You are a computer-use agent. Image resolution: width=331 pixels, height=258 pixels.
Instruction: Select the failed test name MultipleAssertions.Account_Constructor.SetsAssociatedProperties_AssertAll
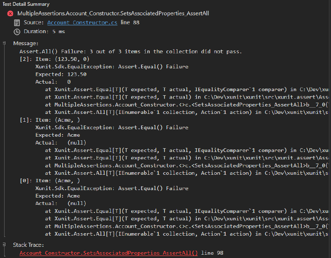coord(113,13)
